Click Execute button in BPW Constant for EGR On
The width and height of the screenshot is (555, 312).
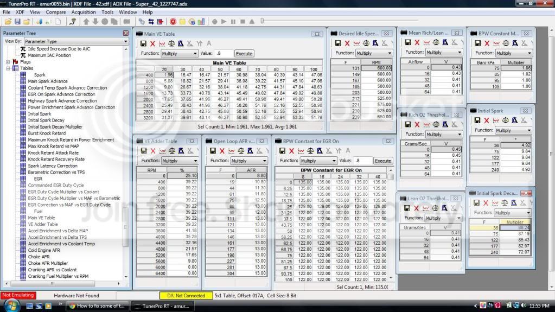tap(382, 161)
